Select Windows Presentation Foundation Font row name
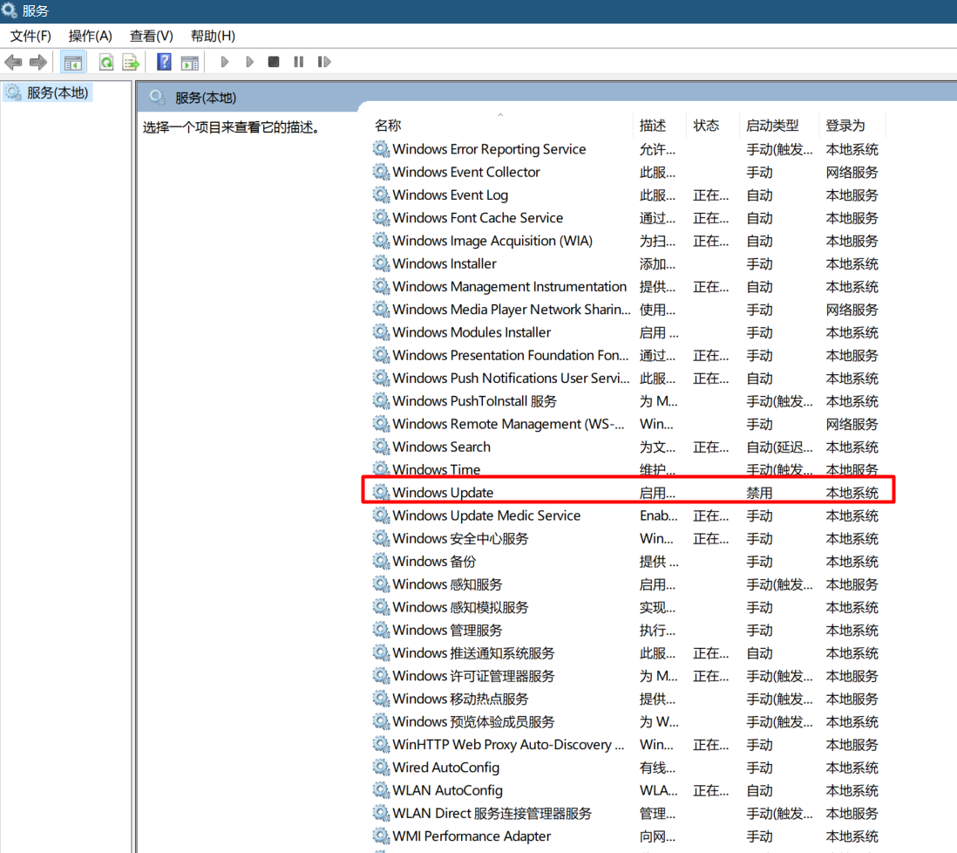The image size is (957, 853). pos(510,355)
